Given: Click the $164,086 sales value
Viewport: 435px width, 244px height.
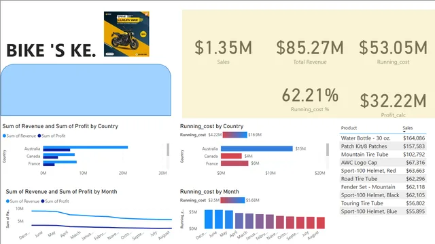Looking at the screenshot, I should 414,138.
